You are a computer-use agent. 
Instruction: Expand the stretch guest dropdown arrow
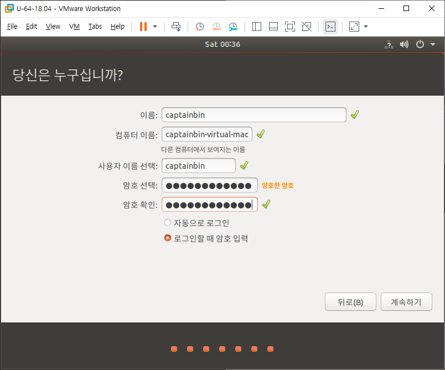366,27
